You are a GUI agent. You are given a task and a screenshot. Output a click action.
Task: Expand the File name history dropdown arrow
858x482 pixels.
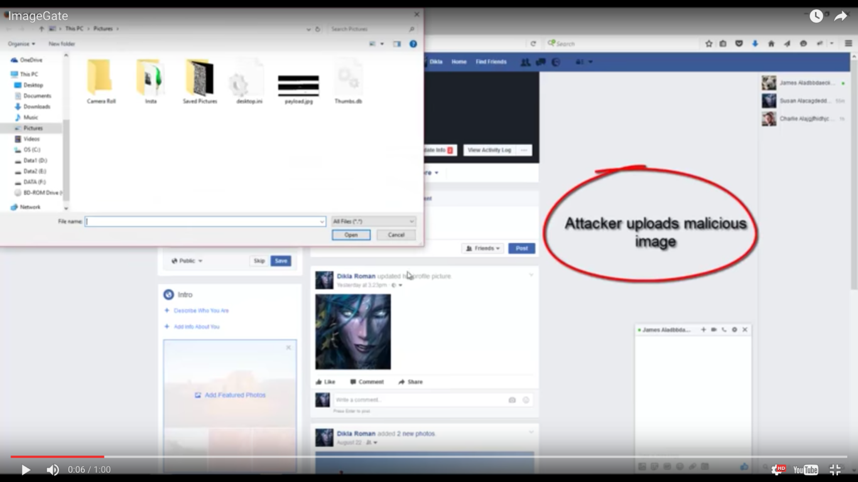click(x=322, y=222)
